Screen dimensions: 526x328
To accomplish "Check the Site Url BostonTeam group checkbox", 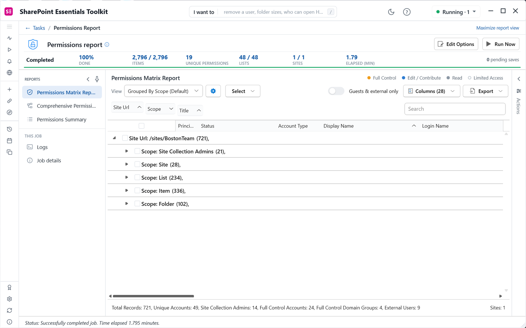I will pyautogui.click(x=125, y=138).
